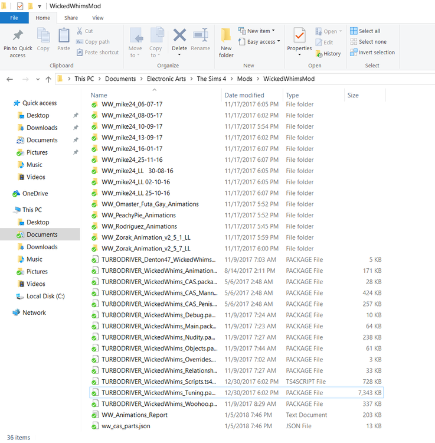
Task: Select Pictures under Quick access
Action: click(32, 152)
